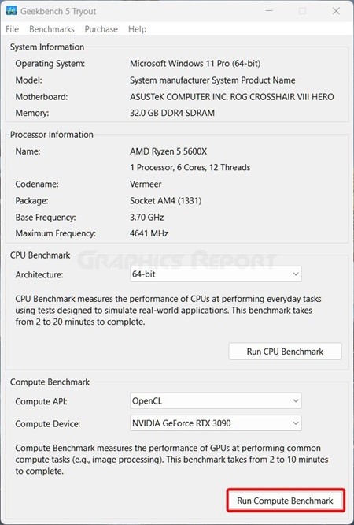This screenshot has height=525, width=354.
Task: Click the Compute Device dropdown chevron arrow
Action: (296, 423)
